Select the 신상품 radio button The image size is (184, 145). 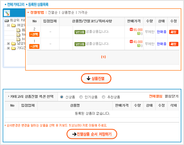point(62,97)
